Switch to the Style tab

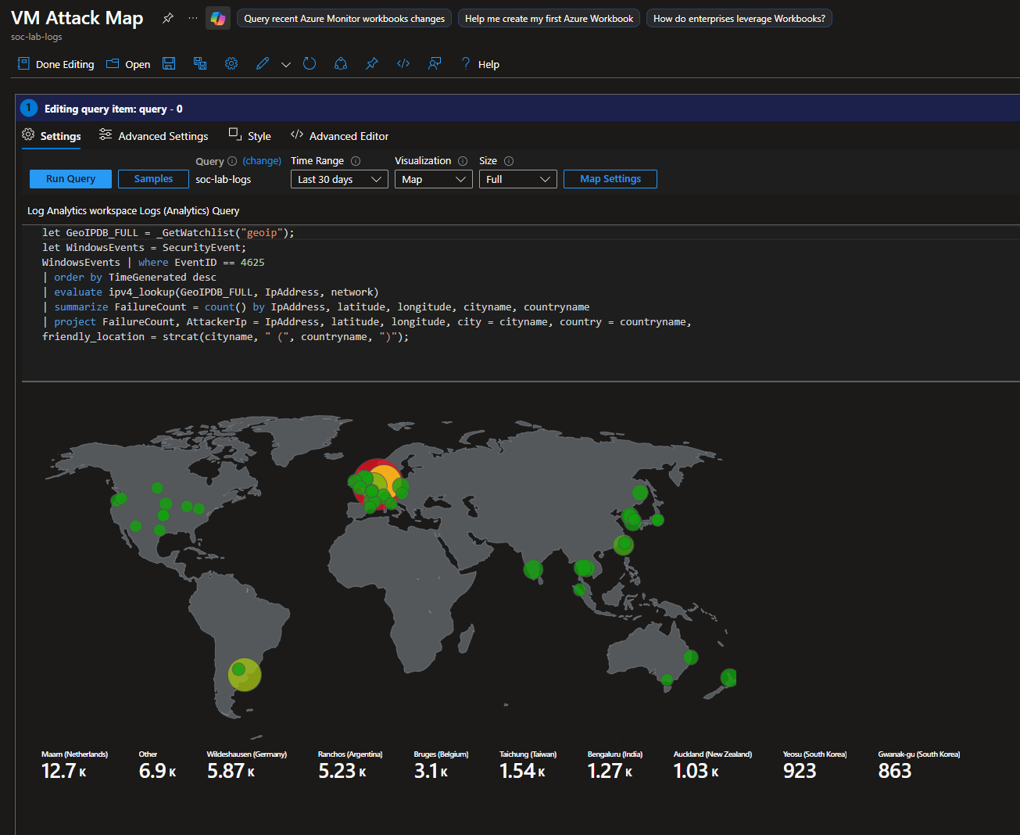tap(250, 136)
